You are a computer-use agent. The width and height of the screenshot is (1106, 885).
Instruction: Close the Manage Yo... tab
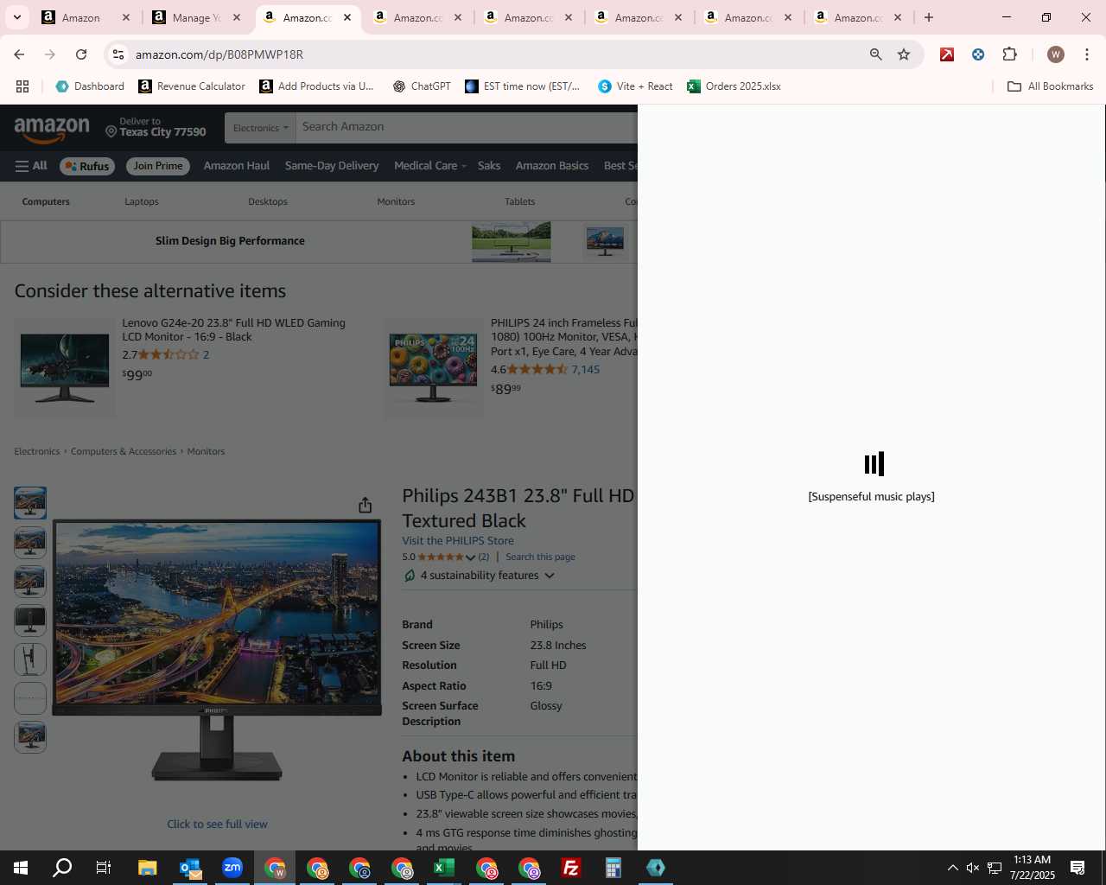[237, 17]
